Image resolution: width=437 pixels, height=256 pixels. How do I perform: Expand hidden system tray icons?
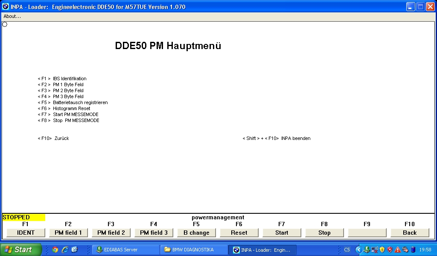click(x=358, y=250)
